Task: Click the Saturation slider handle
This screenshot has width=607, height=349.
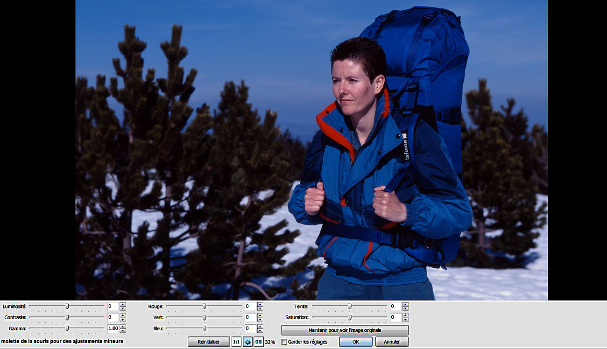Action: pos(350,318)
